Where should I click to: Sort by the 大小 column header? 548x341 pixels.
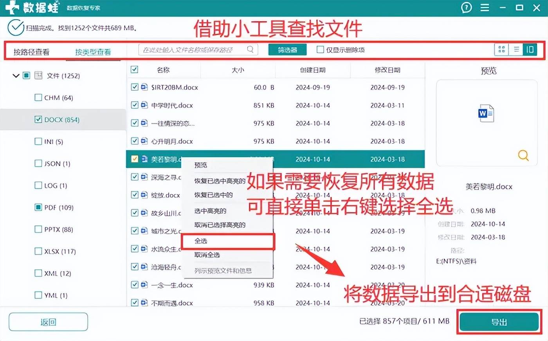pyautogui.click(x=238, y=70)
